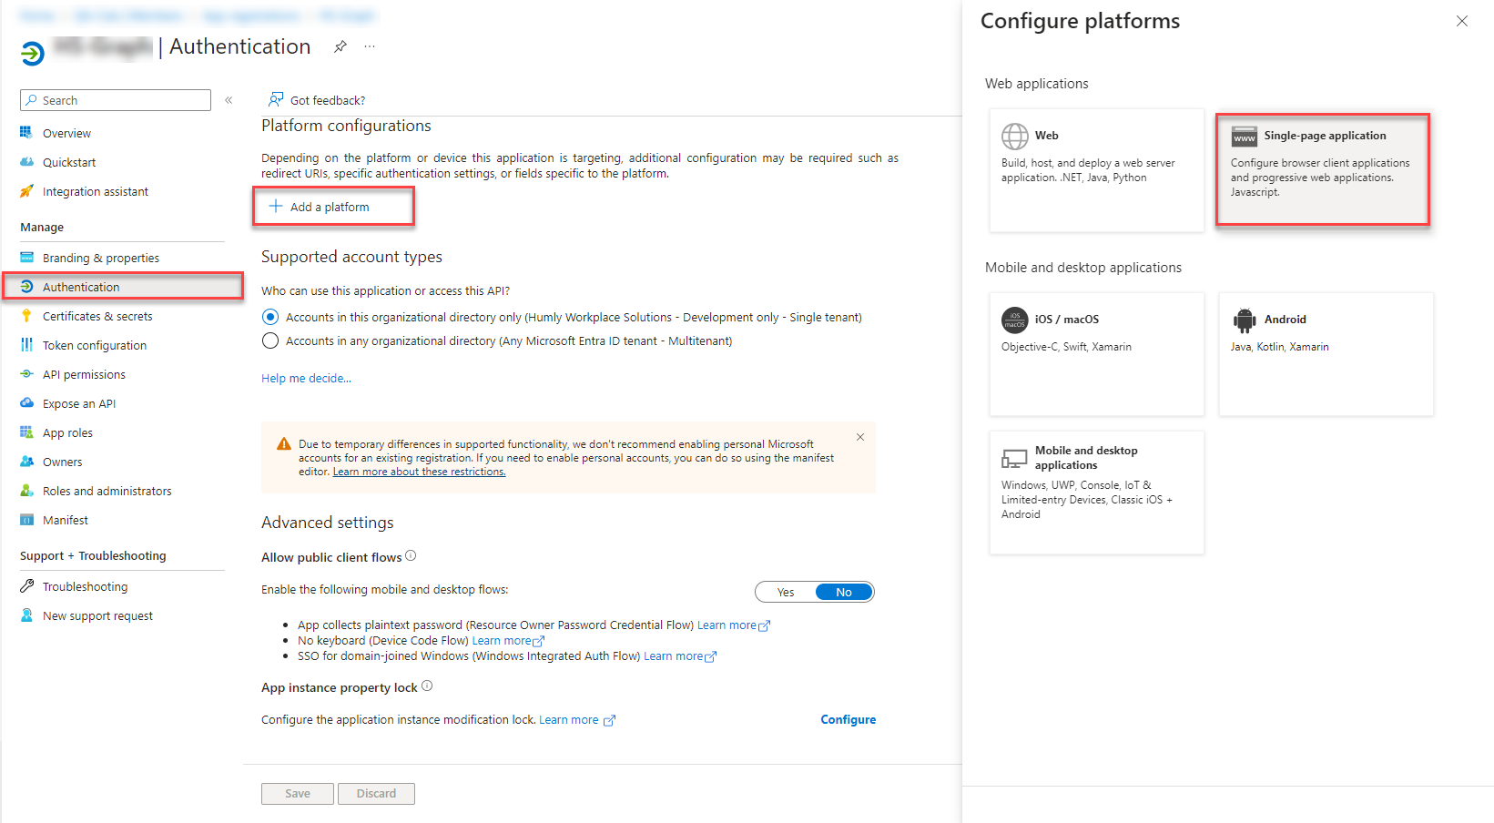Dismiss the personal accounts warning banner
This screenshot has height=823, width=1494.
click(860, 437)
